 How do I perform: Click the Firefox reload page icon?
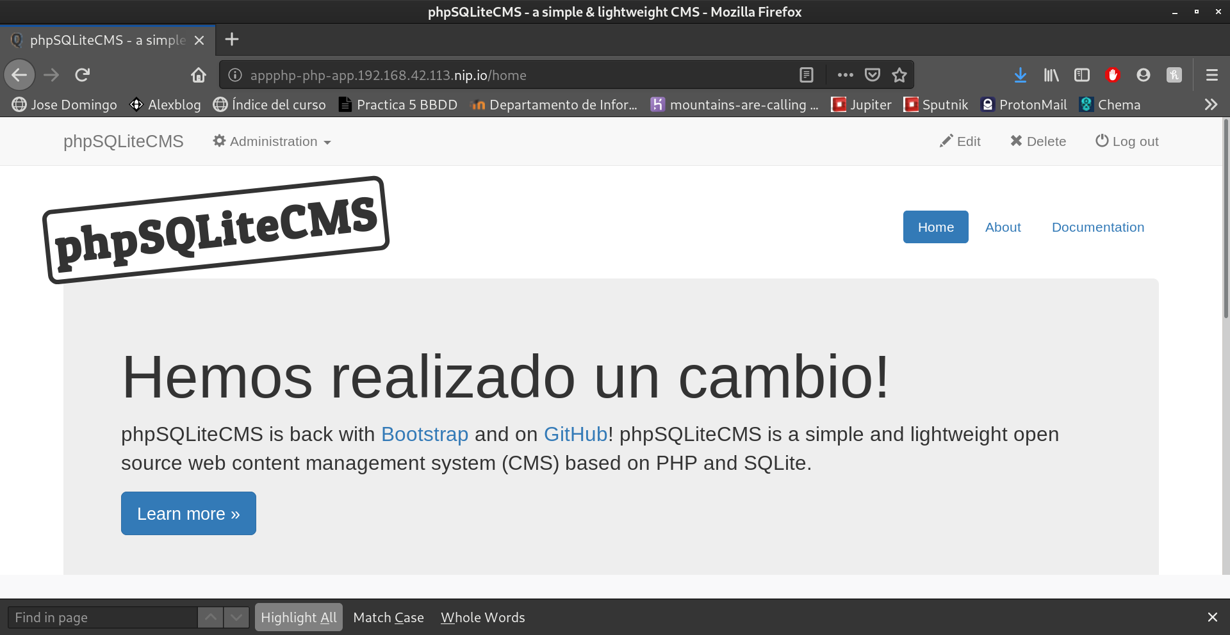[82, 75]
